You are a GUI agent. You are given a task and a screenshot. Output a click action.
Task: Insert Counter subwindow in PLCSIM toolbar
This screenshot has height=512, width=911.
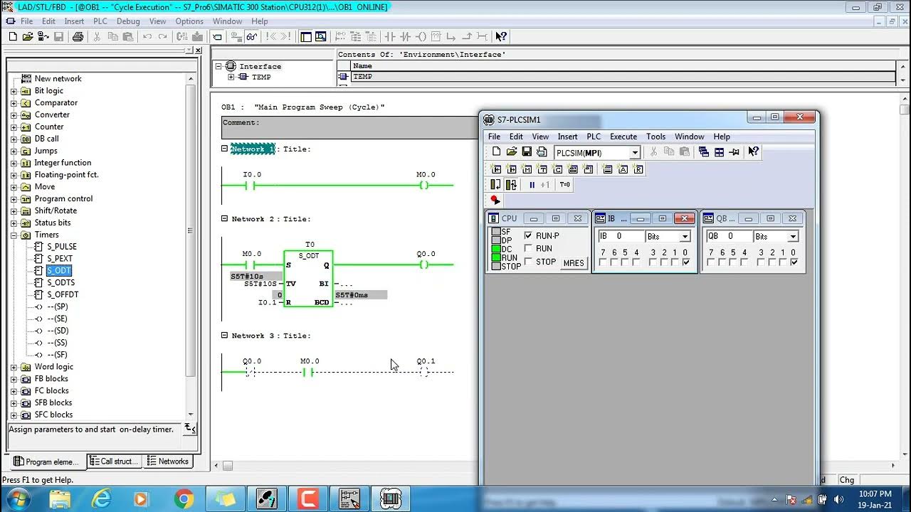coord(558,169)
